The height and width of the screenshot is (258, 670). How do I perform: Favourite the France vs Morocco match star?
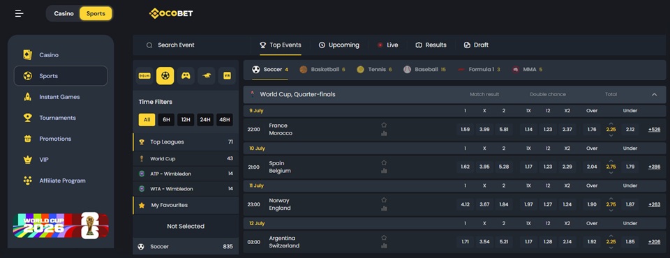tap(384, 125)
